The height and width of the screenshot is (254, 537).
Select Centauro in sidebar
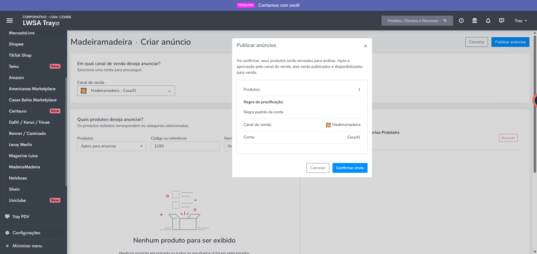18,111
